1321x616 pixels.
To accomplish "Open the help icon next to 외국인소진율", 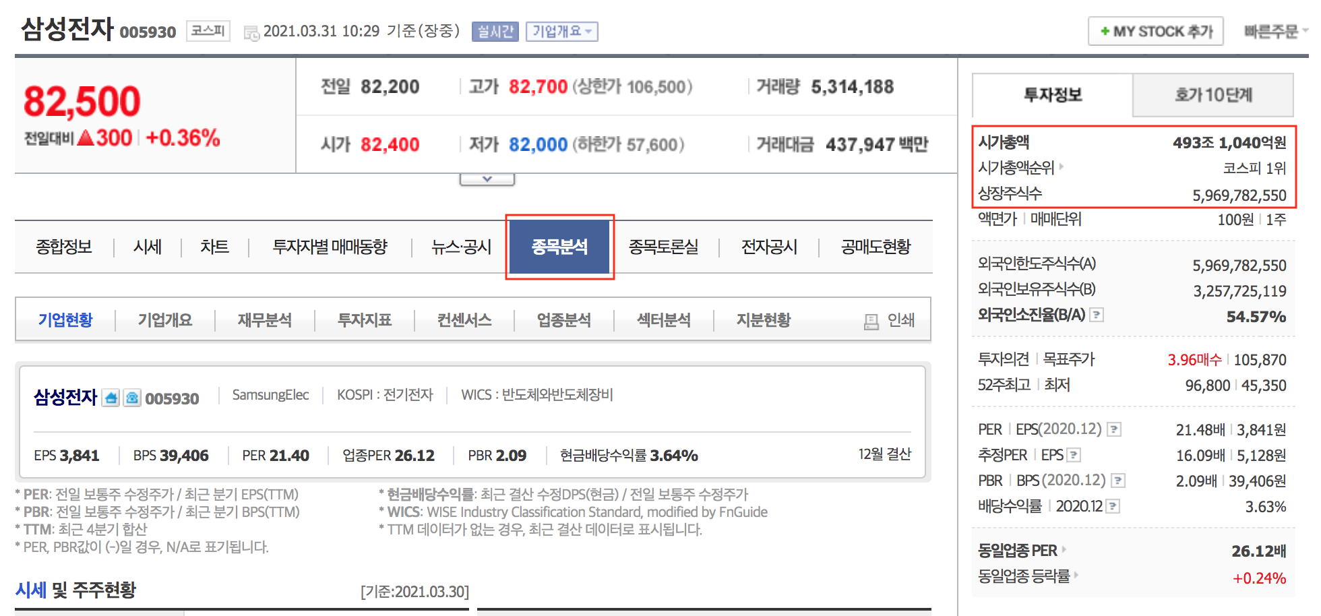I will [x=1098, y=314].
